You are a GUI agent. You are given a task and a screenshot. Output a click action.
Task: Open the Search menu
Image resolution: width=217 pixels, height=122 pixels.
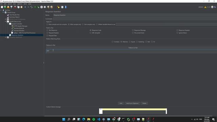point(10,4)
